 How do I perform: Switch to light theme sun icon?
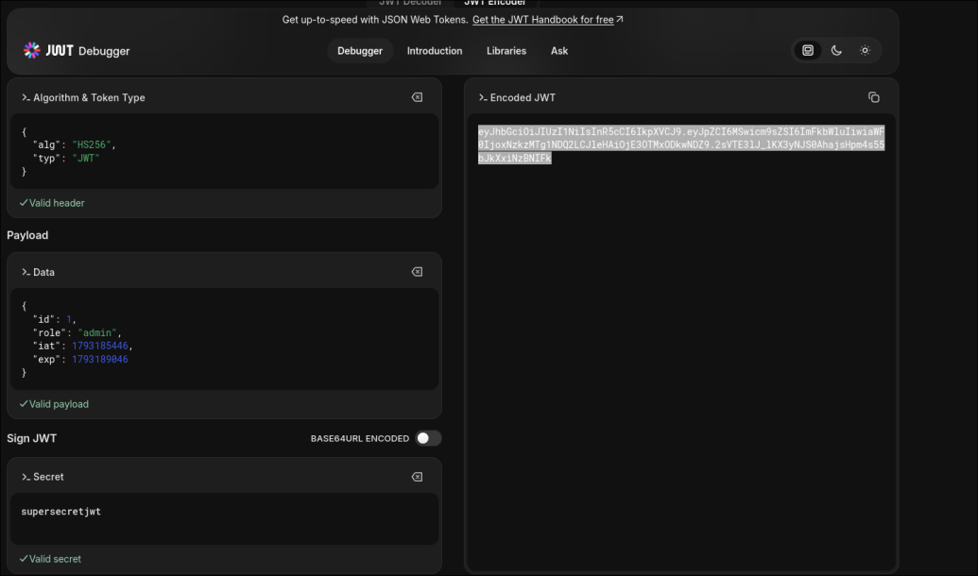click(x=866, y=50)
